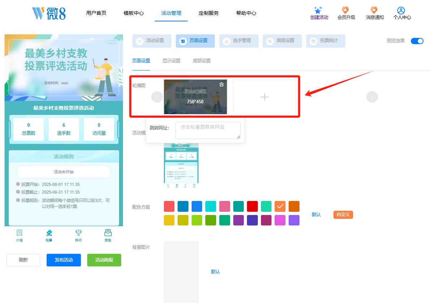Delete the carousel image with trash icon
The width and height of the screenshot is (434, 305).
222,85
